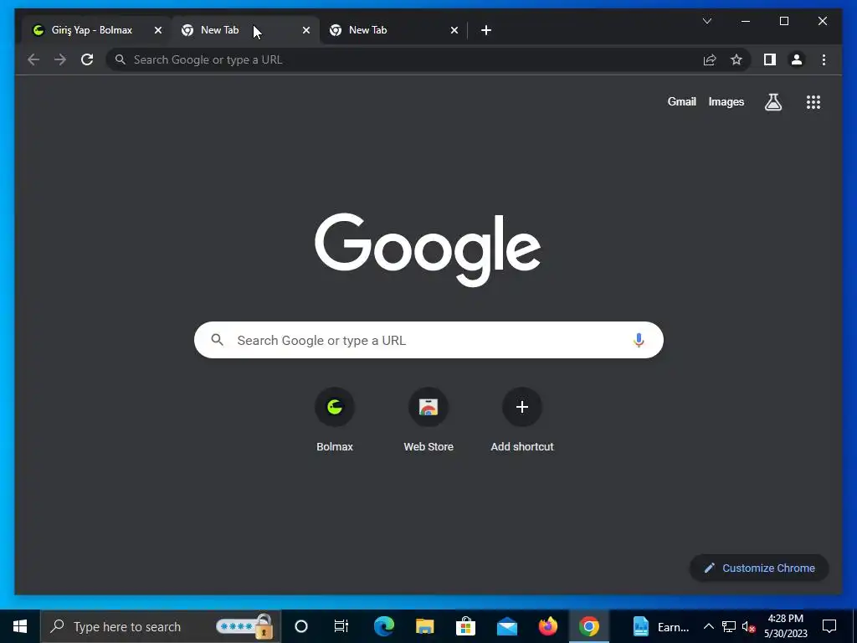Click the Windows taskbar search box
Screen dimensions: 857x643
point(161,626)
